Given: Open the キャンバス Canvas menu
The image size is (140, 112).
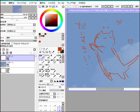Looking at the screenshot, I should point(22,3).
